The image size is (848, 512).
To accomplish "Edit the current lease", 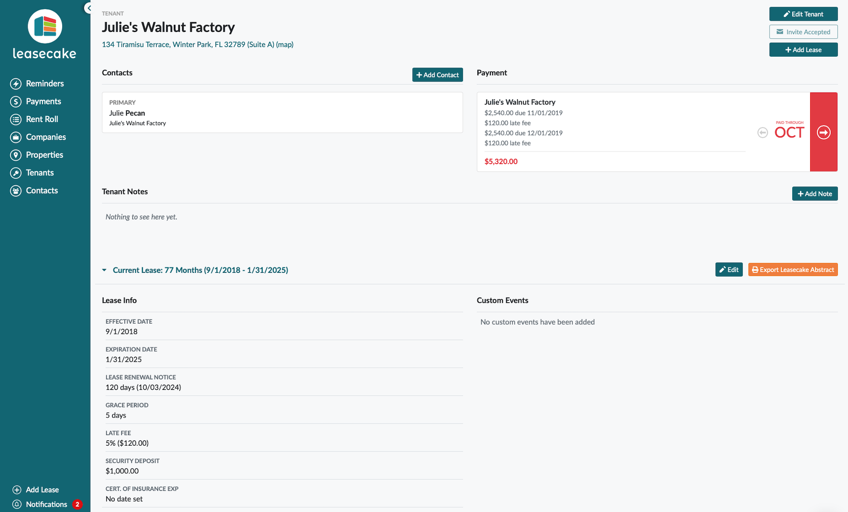I will point(729,270).
